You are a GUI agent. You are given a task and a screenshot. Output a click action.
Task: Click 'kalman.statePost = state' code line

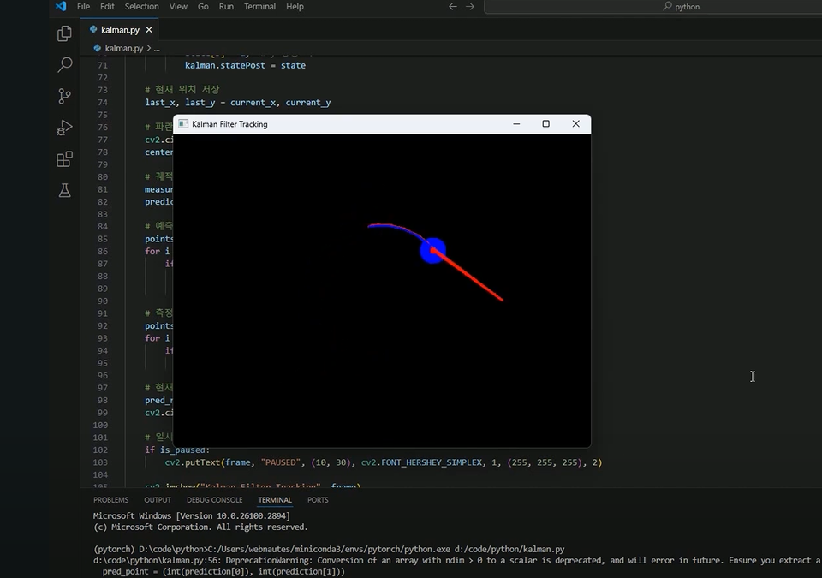coord(245,65)
